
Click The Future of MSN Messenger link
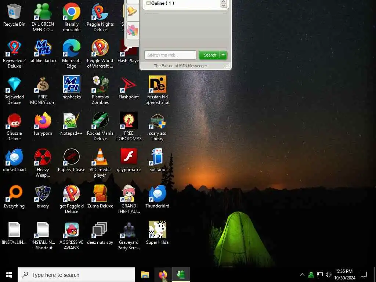[180, 66]
